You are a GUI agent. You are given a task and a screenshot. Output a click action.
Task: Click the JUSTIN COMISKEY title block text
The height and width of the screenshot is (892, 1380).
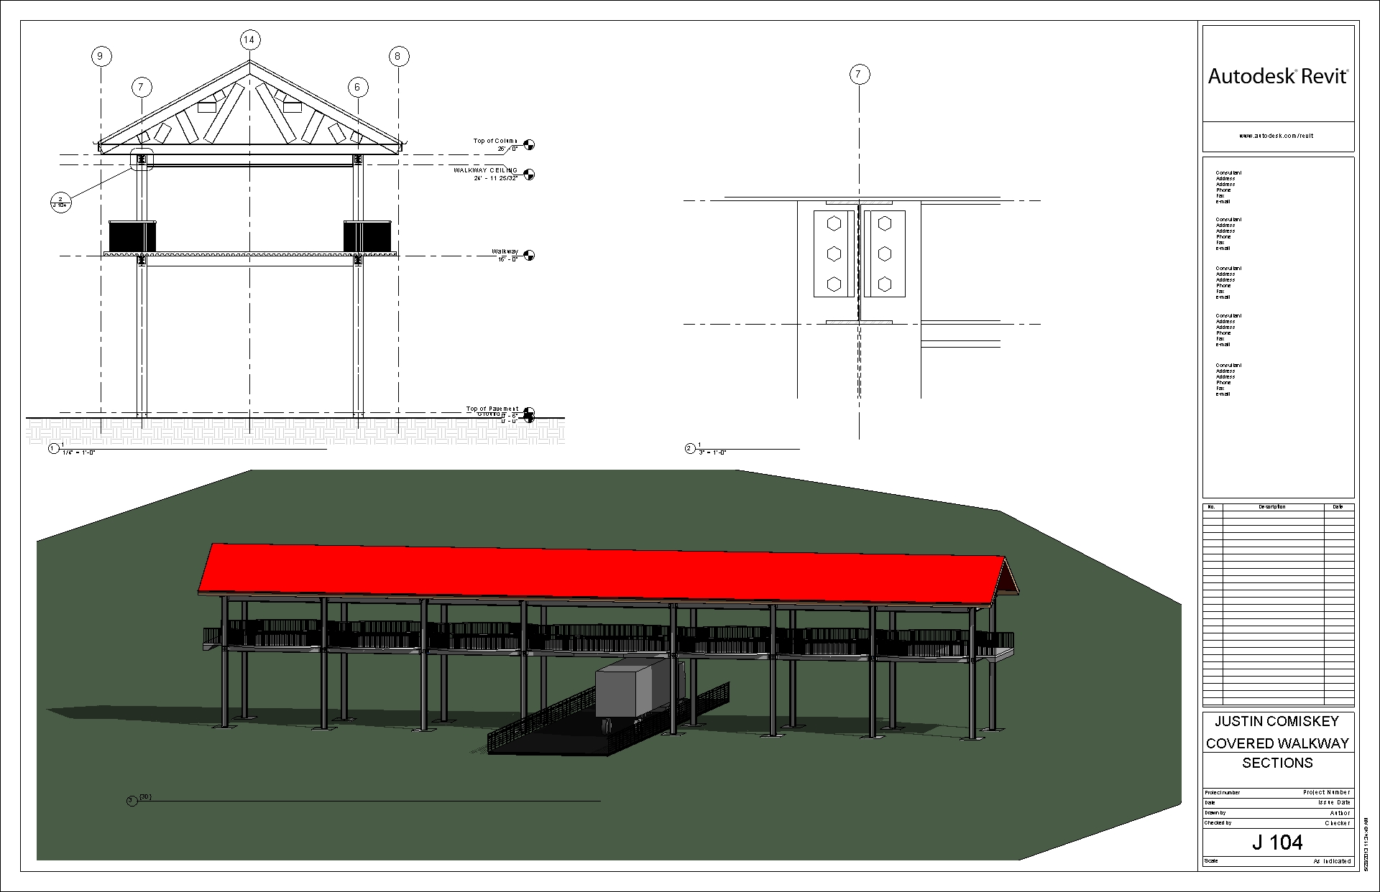pyautogui.click(x=1277, y=721)
